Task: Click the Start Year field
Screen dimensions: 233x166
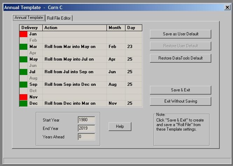Action: click(86, 120)
